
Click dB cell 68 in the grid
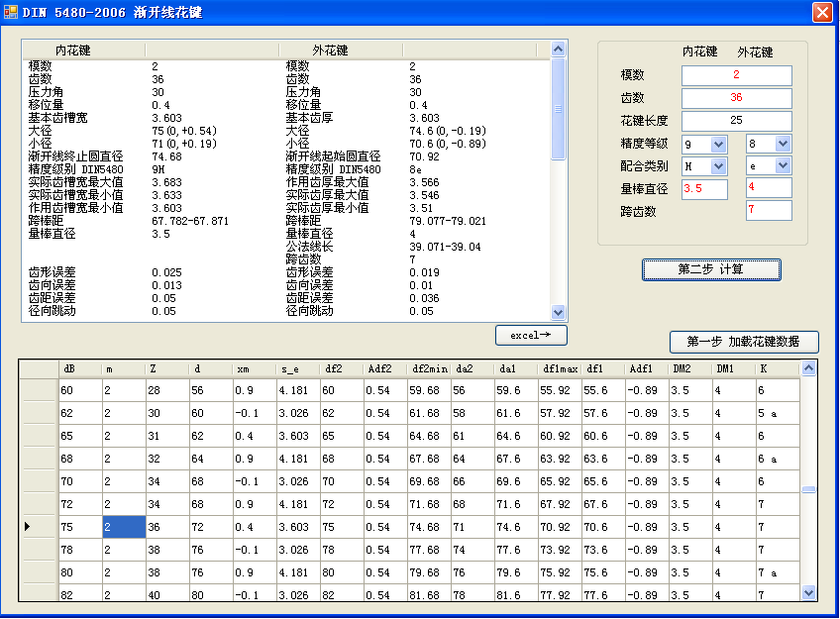coord(80,459)
